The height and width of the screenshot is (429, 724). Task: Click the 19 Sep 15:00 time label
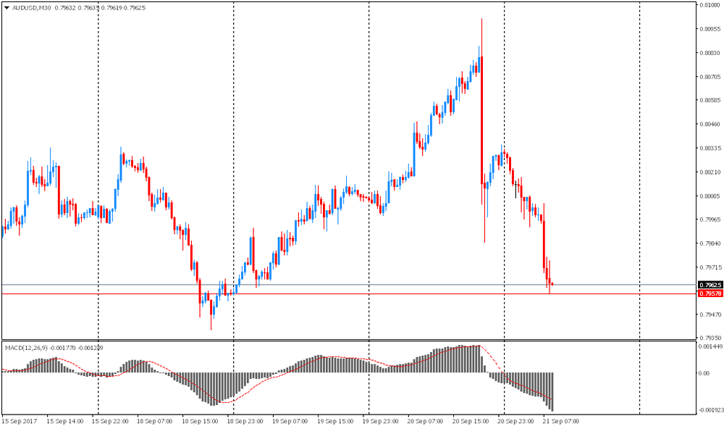[335, 421]
